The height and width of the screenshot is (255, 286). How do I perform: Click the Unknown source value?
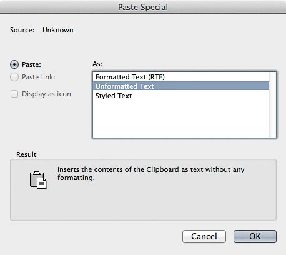(58, 30)
